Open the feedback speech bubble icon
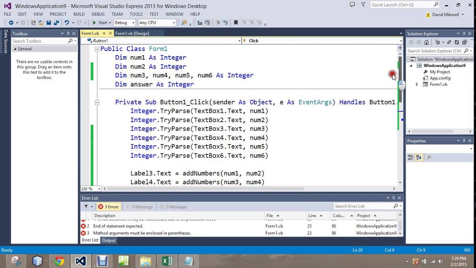Screen dimensions: 476x268 tap(352, 4)
